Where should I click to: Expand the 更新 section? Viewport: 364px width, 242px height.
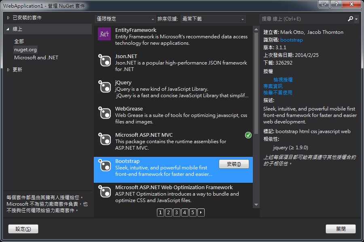(x=8, y=69)
